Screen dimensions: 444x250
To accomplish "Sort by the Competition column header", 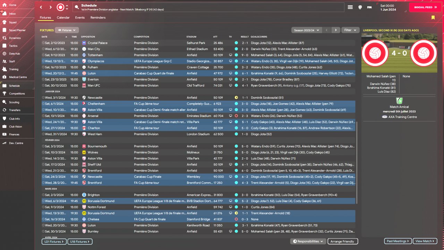I will [x=142, y=37].
